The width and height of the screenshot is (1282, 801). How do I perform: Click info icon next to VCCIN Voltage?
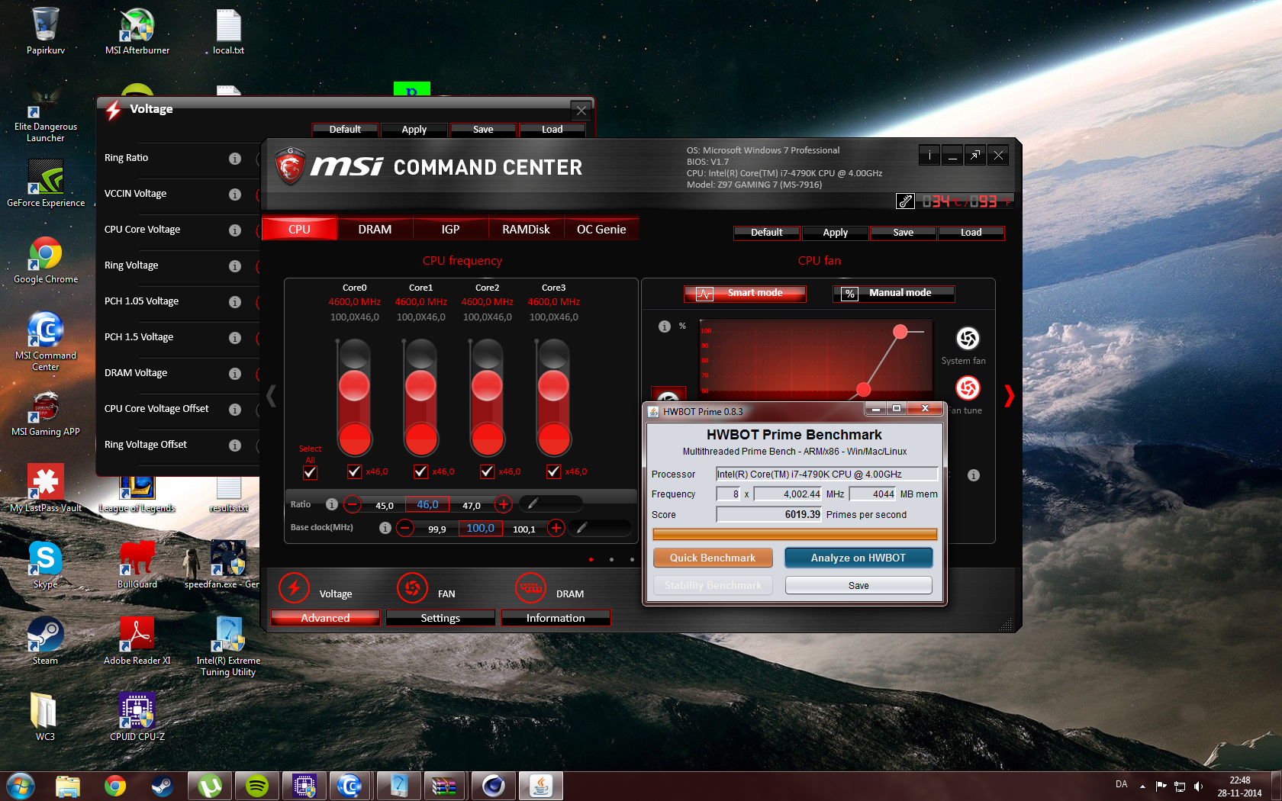(x=235, y=195)
